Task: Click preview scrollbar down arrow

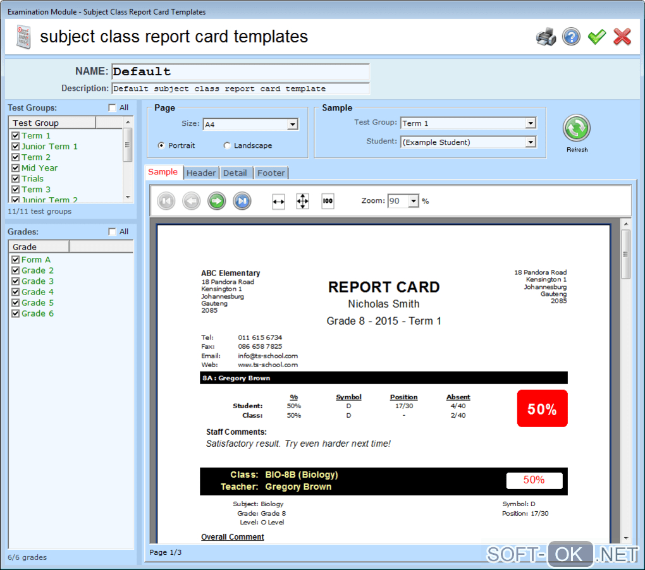Action: pos(626,538)
